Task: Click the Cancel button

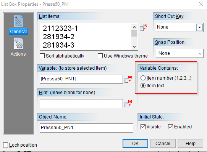Action: tap(163, 144)
